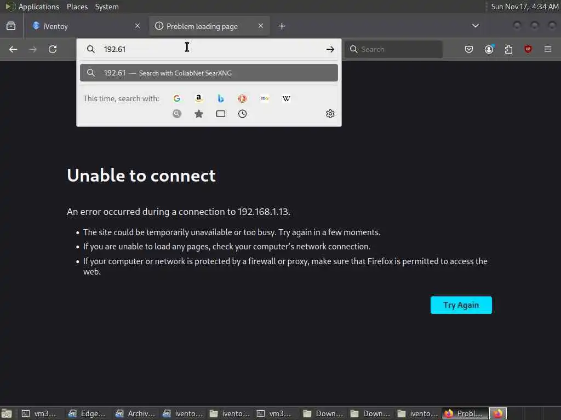Screen dimensions: 561x420
Task: Open the Extensions puzzle icon
Action: (508, 49)
